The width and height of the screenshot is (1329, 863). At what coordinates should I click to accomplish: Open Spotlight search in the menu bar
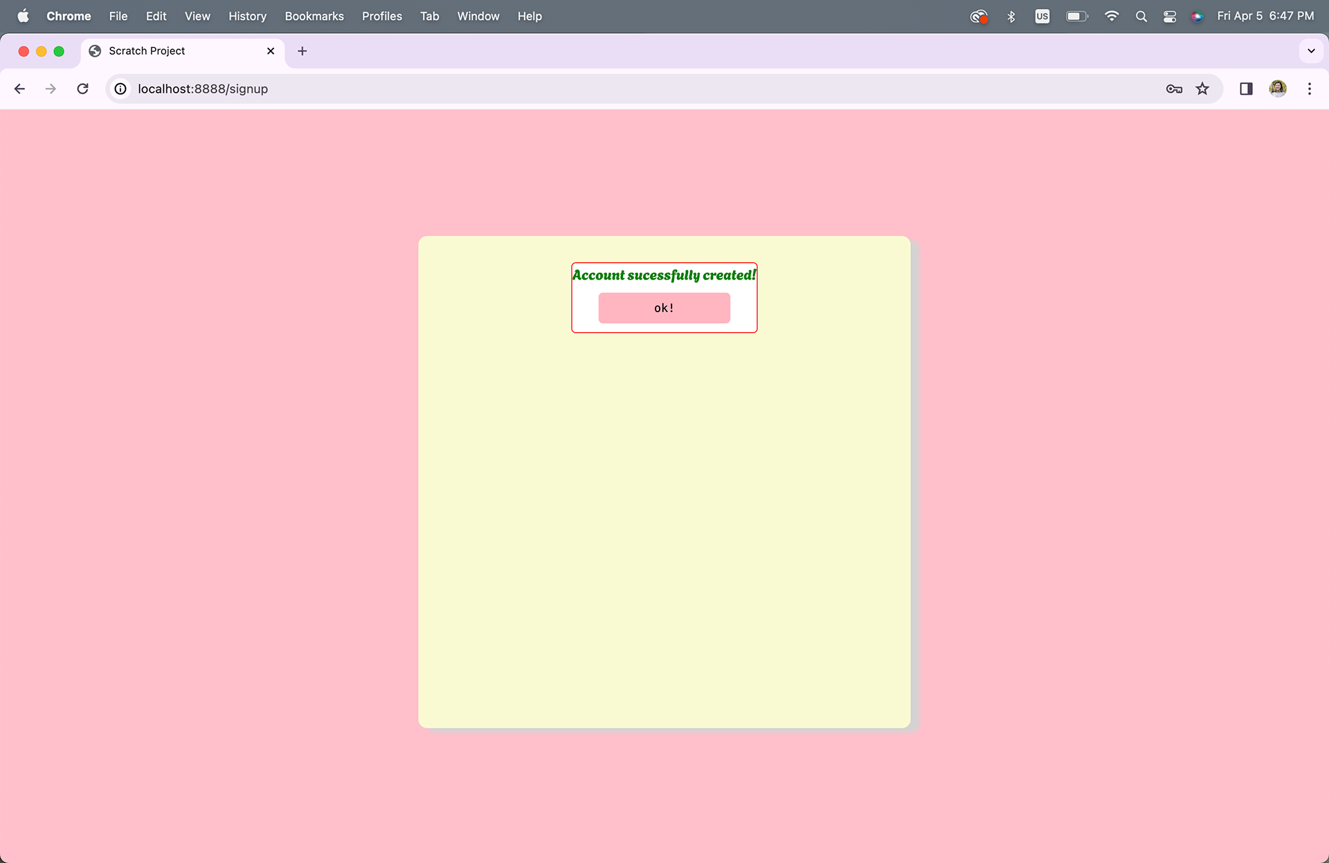click(1141, 16)
